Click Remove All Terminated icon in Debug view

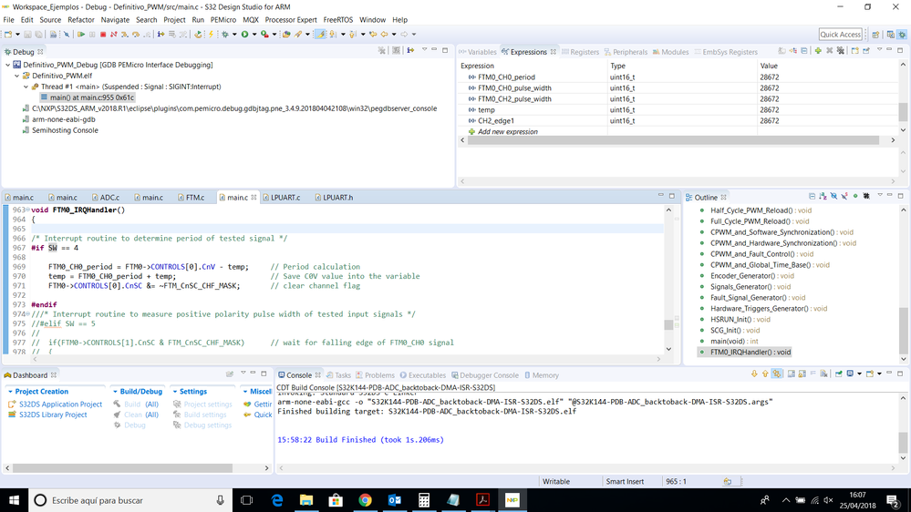pos(382,50)
